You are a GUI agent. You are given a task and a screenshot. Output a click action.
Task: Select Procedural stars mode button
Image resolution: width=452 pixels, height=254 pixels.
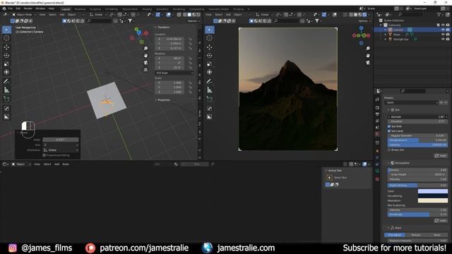[395, 235]
